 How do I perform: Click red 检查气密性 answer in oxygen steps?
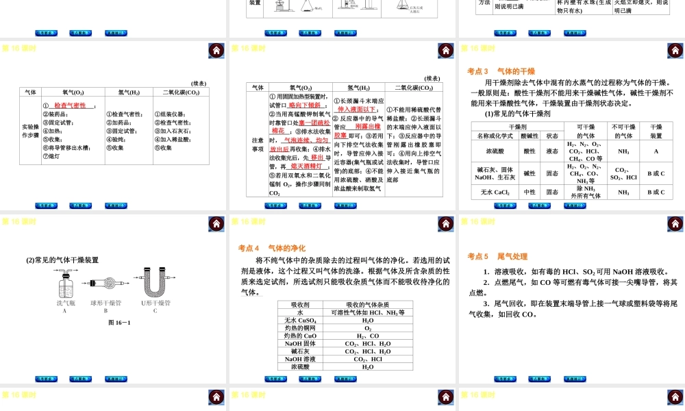(70, 105)
